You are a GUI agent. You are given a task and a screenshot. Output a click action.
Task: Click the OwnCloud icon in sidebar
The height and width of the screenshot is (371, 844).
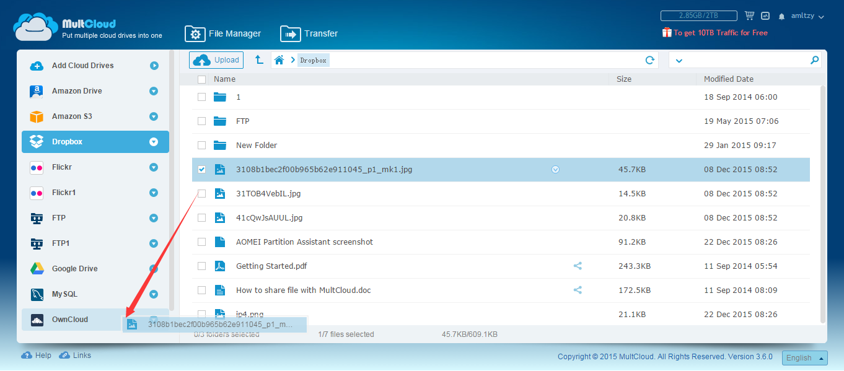tap(37, 320)
